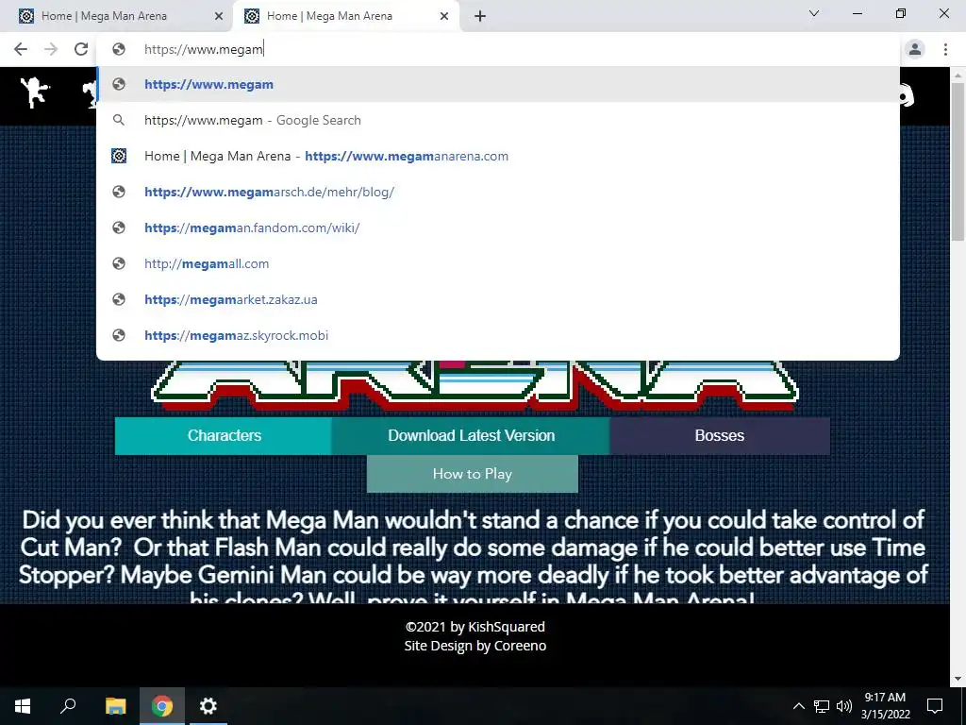Close the second Mega Man Arena tab
The height and width of the screenshot is (725, 966).
(x=444, y=16)
